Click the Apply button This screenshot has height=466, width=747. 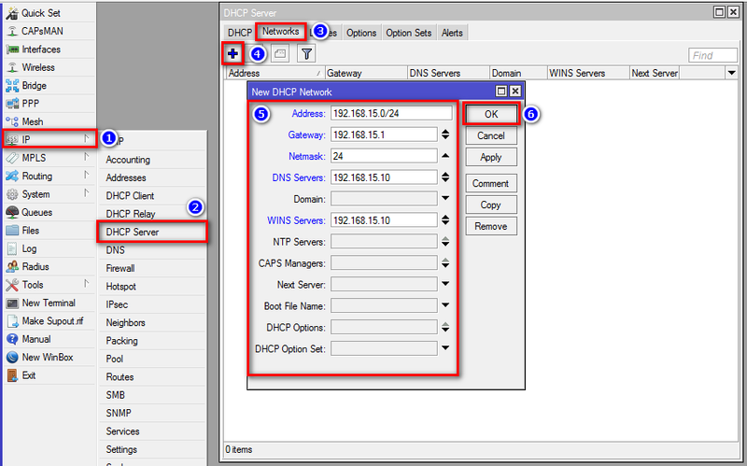pos(490,158)
